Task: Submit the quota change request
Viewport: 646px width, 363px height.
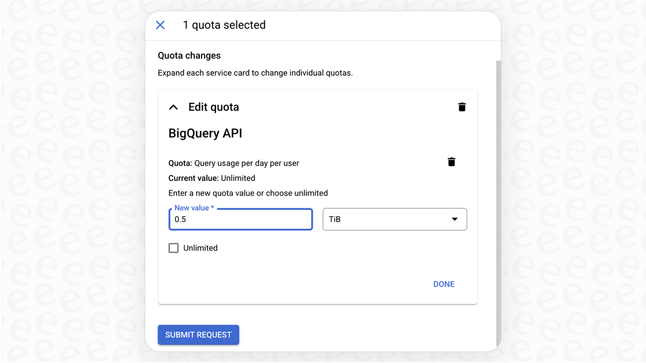Action: click(198, 334)
